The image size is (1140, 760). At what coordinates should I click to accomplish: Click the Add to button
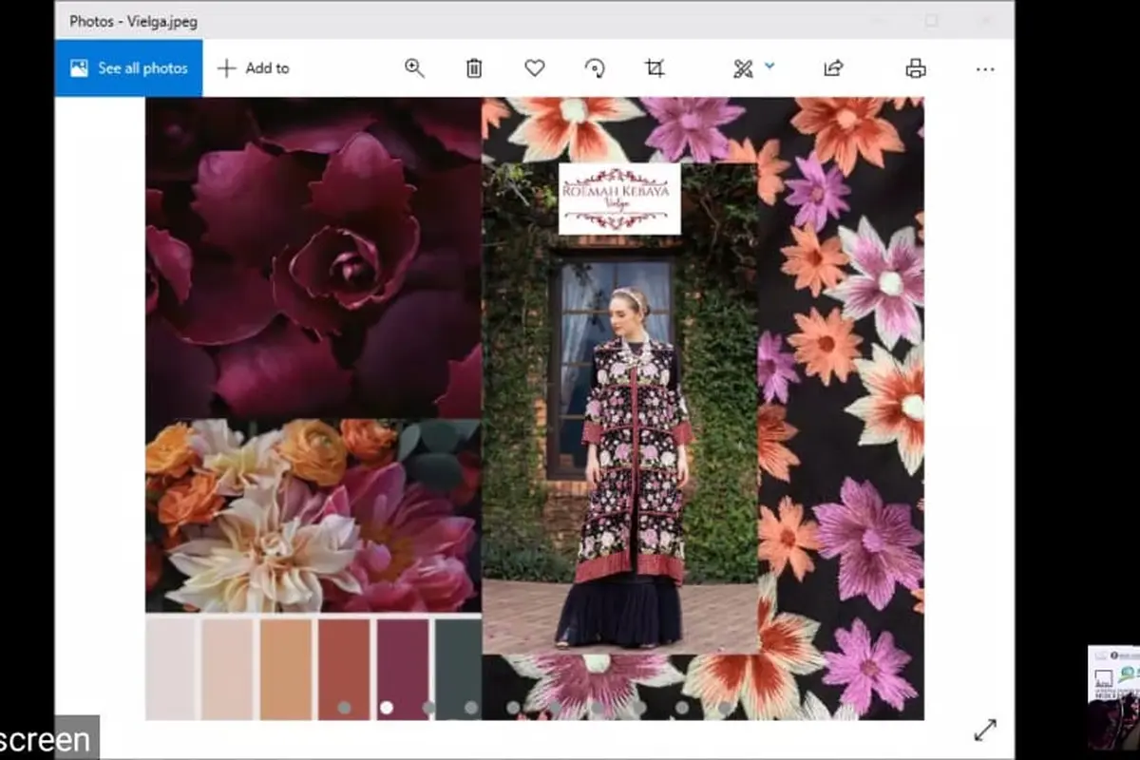(254, 68)
